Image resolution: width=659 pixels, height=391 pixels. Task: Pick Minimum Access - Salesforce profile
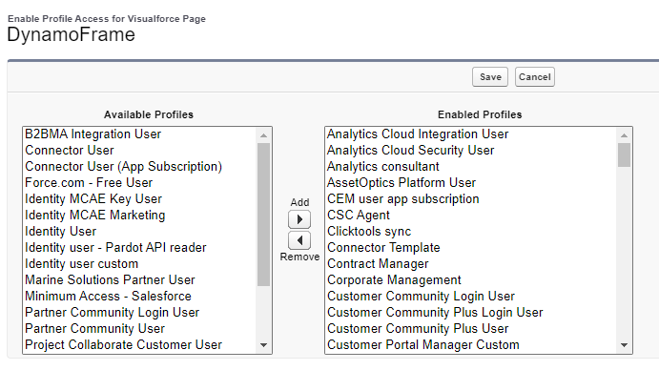[x=107, y=296]
